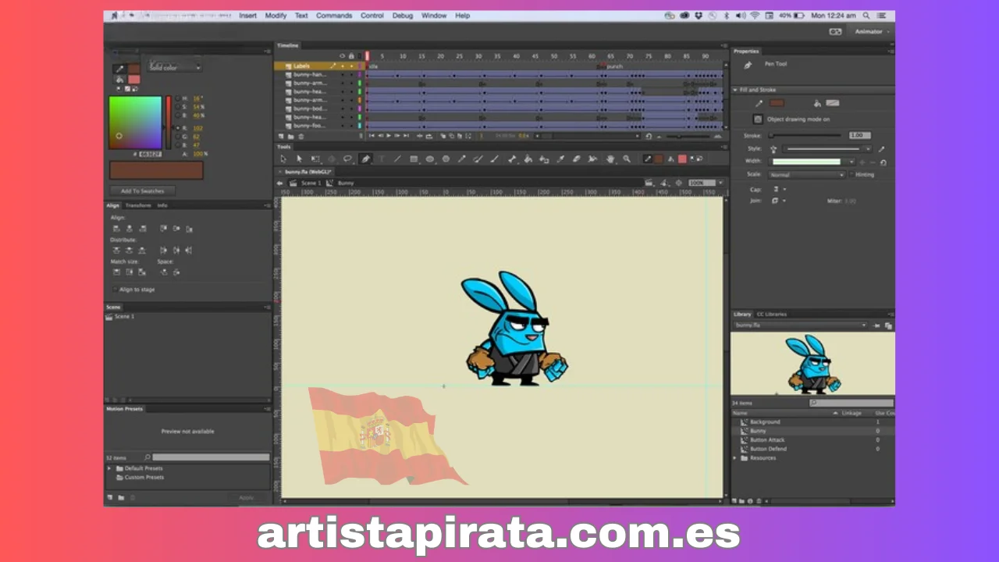Go to first frame in Timeline
999x562 pixels.
(372, 136)
